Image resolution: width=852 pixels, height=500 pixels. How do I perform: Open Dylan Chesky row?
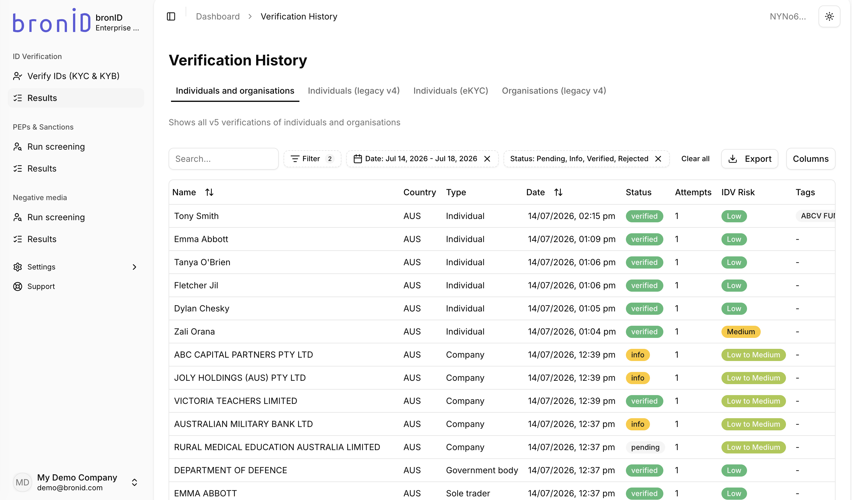(x=502, y=308)
